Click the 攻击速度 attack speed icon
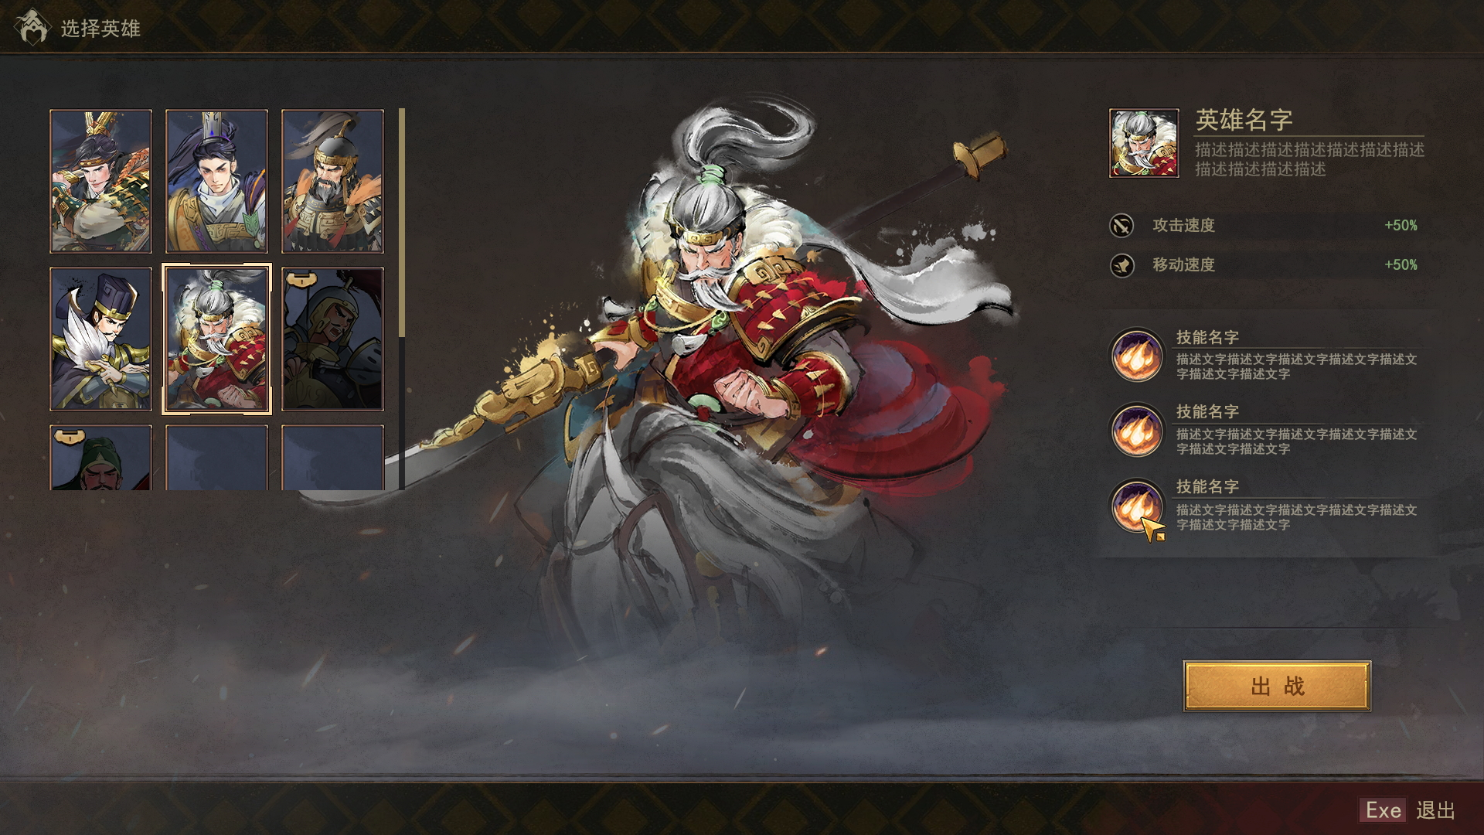This screenshot has height=835, width=1484. pos(1122,225)
